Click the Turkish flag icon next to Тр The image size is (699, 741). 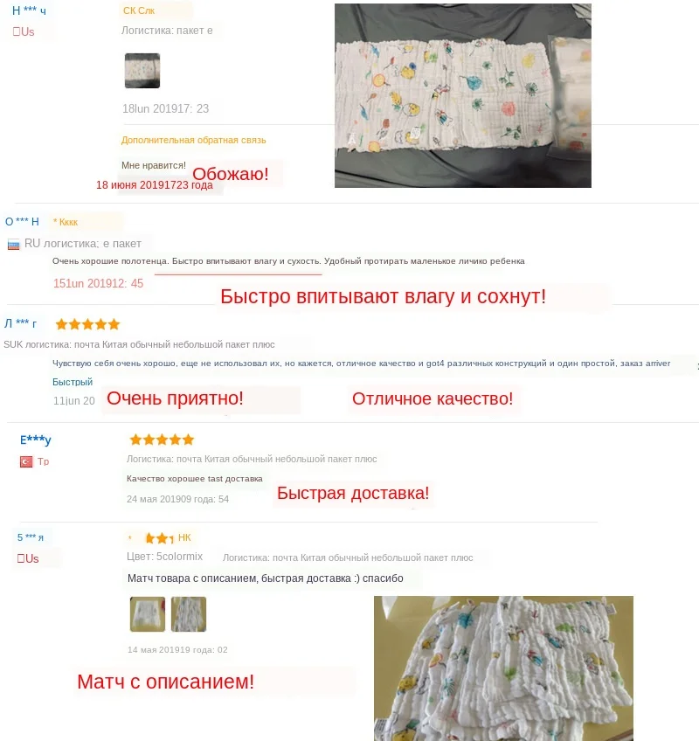pos(26,461)
